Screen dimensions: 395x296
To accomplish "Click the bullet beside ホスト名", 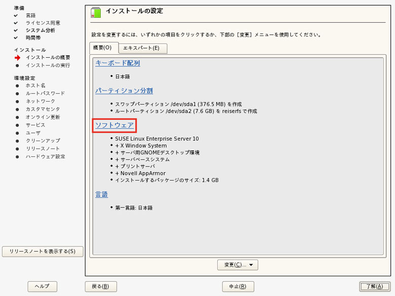I will click(x=17, y=86).
